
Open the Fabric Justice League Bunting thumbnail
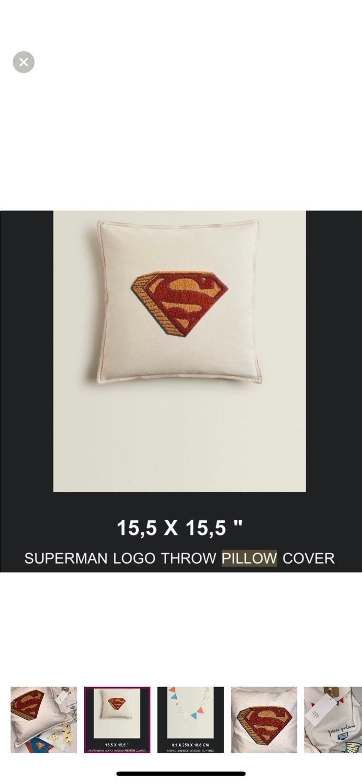coord(191,719)
